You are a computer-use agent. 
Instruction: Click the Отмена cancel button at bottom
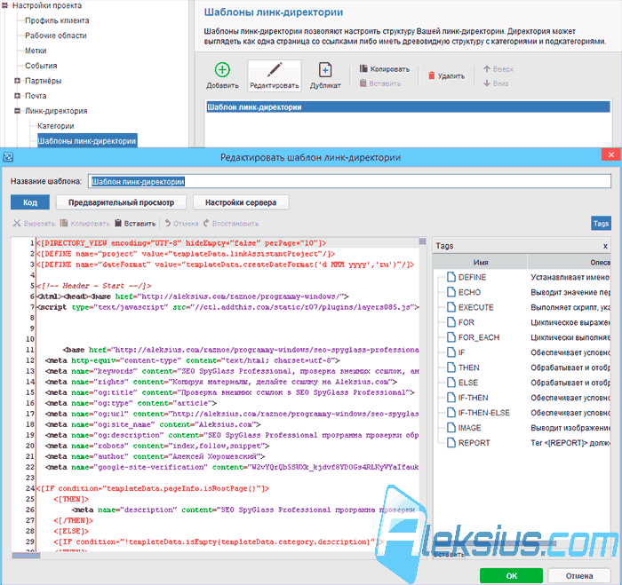click(x=579, y=575)
